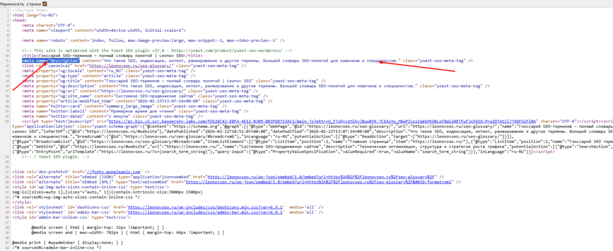613x251 pixels.
Task: Click the '<!doctype html>' line
Action: pyautogui.click(x=30, y=10)
